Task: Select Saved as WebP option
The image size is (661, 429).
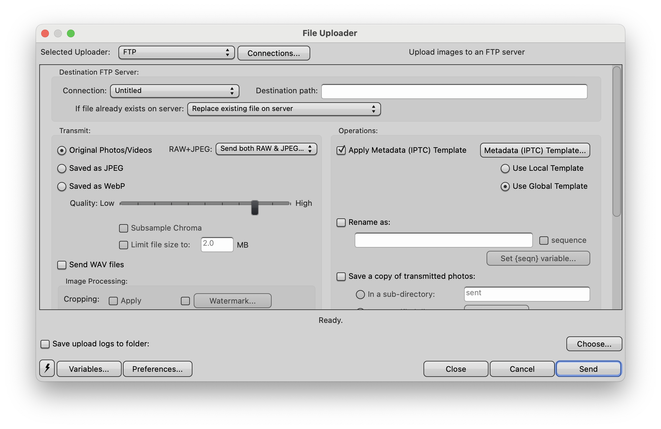Action: [x=62, y=187]
